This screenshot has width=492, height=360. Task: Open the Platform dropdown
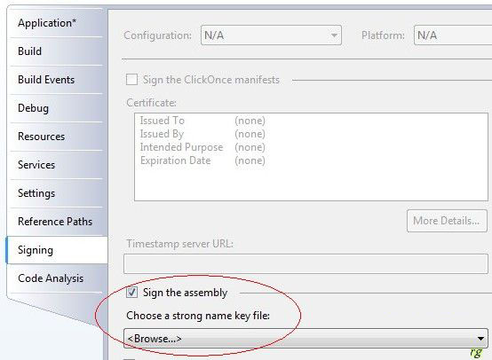tap(453, 35)
